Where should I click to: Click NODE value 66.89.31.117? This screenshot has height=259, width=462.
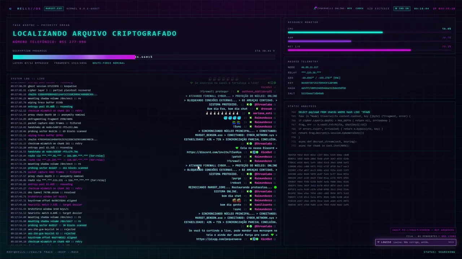click(310, 67)
